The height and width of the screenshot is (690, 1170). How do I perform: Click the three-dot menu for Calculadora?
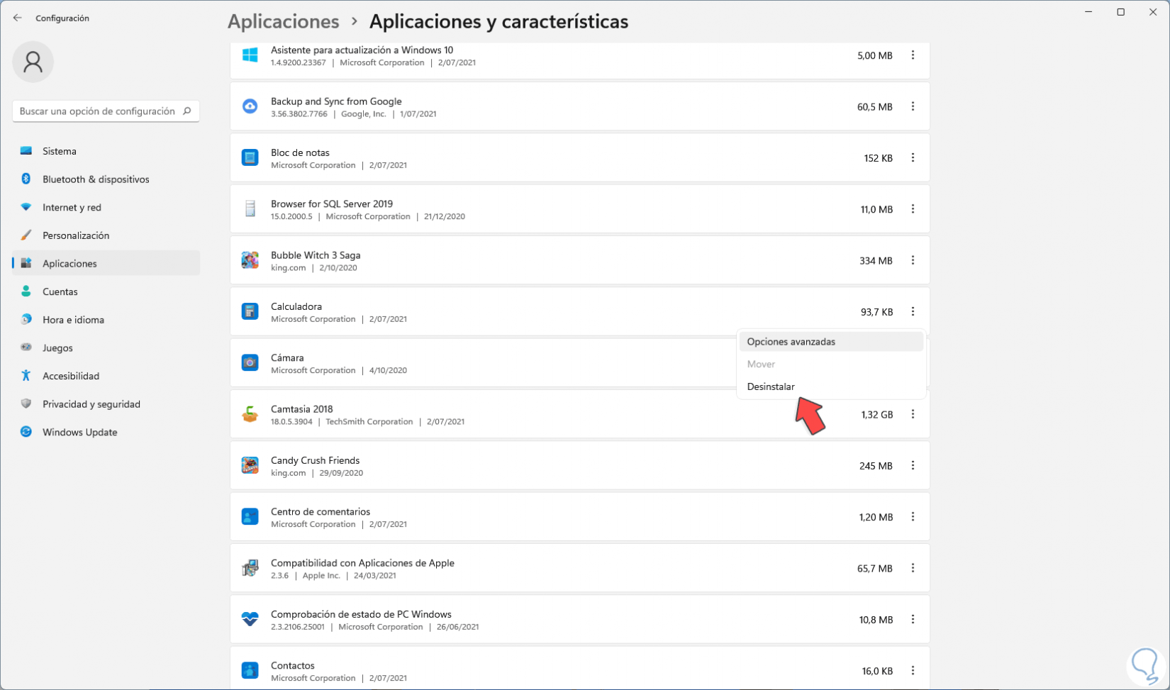pos(913,311)
